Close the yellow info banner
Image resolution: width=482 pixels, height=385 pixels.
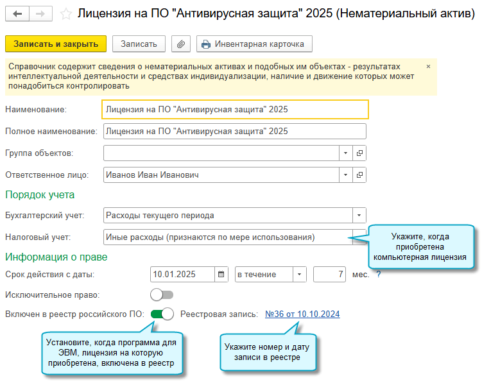(428, 66)
